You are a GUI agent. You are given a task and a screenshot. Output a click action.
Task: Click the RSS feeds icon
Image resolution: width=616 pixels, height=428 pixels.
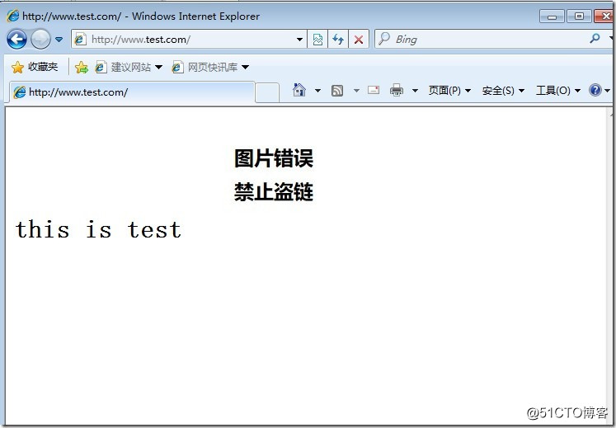pos(337,91)
